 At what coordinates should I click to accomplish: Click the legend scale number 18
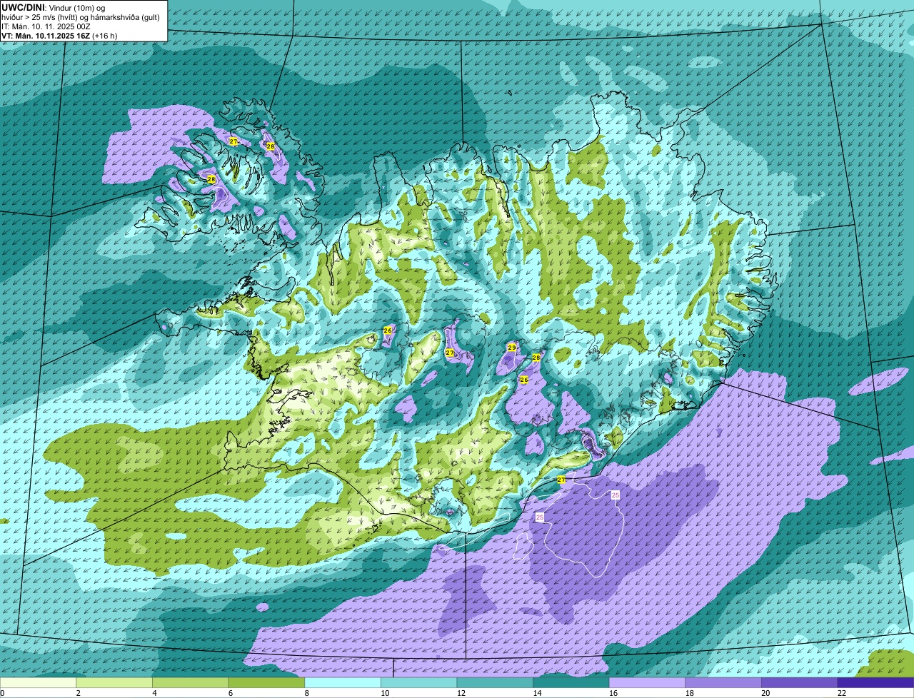[x=690, y=693]
